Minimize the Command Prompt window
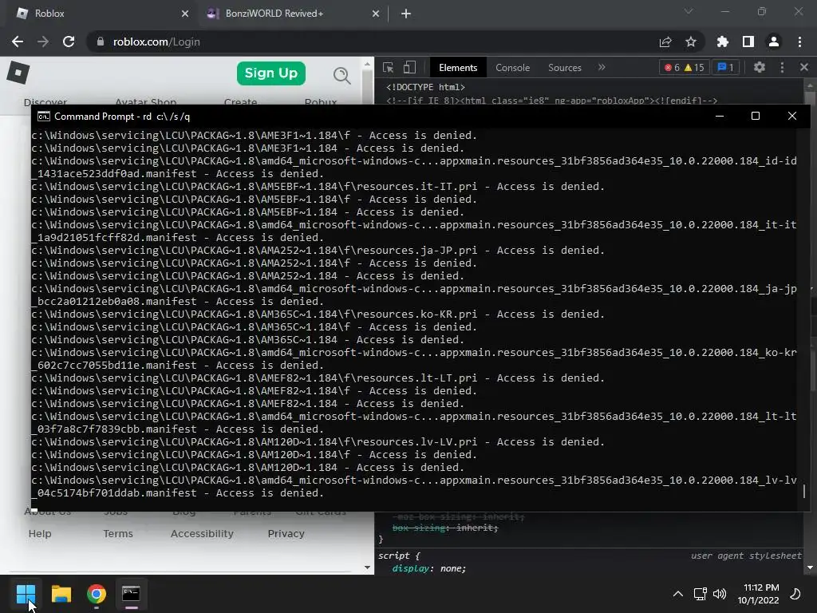Viewport: 817px width, 613px height. (x=720, y=117)
